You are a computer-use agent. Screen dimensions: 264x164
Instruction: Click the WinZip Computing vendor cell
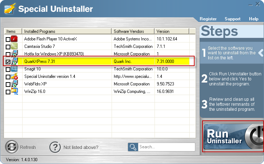132,91
